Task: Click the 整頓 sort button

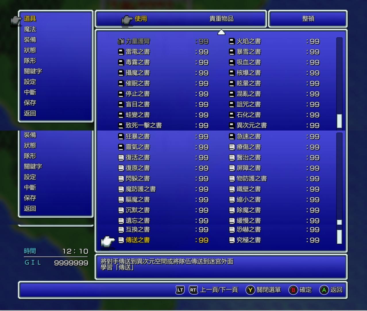Action: point(308,19)
